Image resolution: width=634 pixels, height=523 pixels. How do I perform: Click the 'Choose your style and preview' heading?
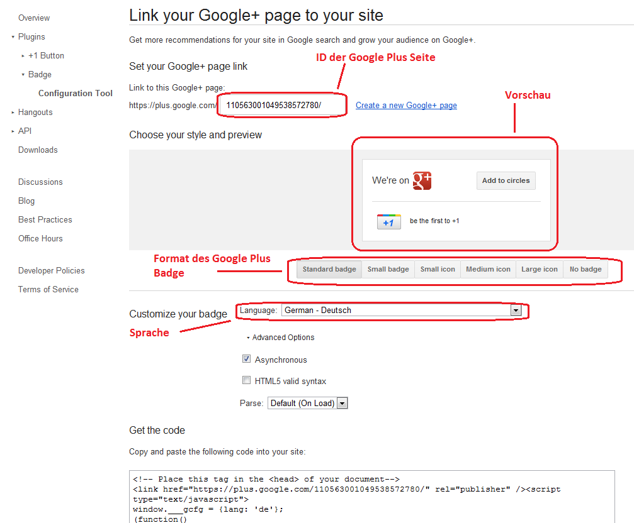point(195,135)
